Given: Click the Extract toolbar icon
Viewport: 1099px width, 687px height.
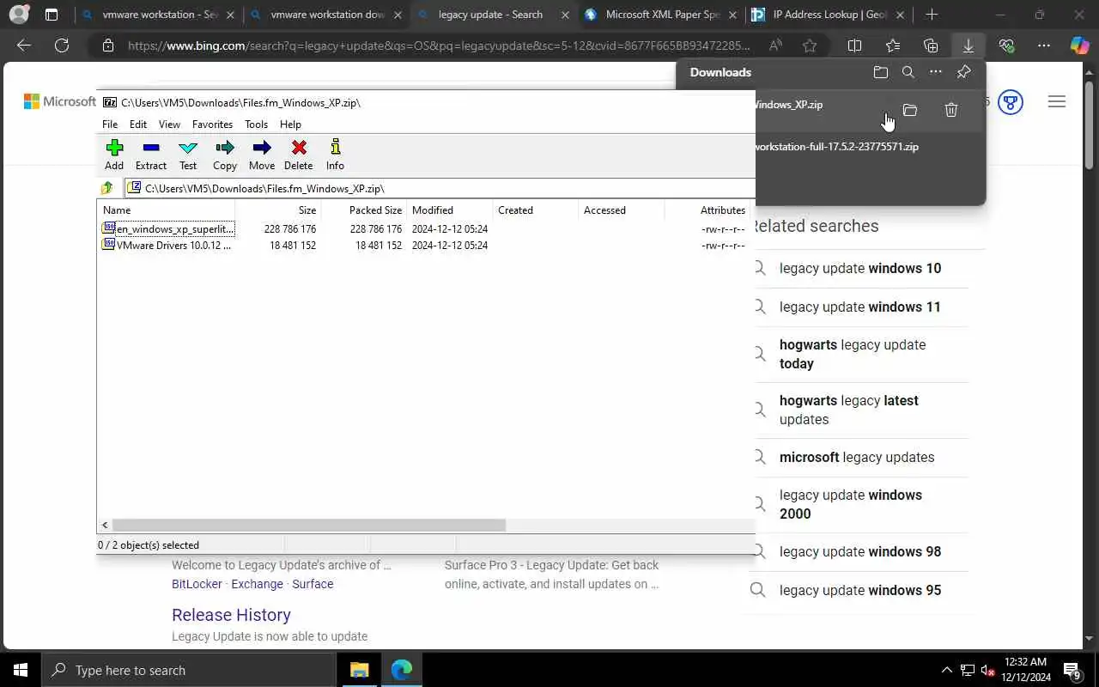Looking at the screenshot, I should click(151, 155).
